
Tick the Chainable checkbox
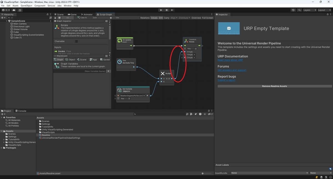coord(77,41)
